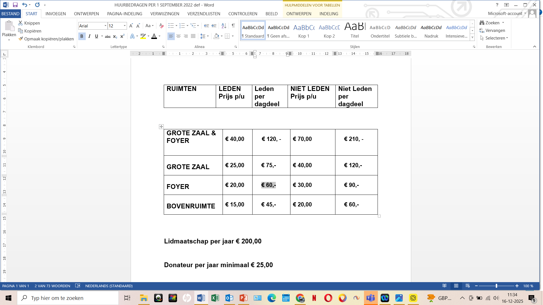Viewport: 543px width, 305px height.
Task: Click the Clear Formatting eraser icon
Action: click(161, 26)
